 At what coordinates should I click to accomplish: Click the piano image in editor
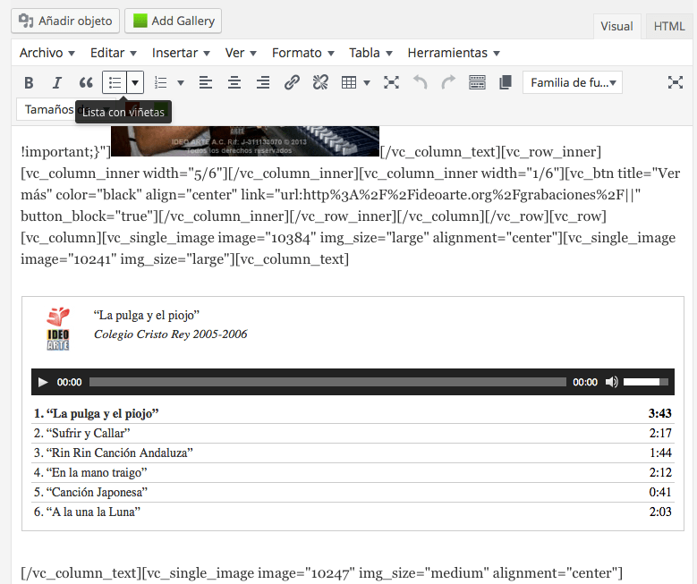click(x=245, y=141)
